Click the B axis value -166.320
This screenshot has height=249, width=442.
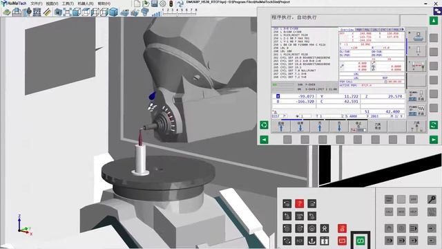pos(305,102)
